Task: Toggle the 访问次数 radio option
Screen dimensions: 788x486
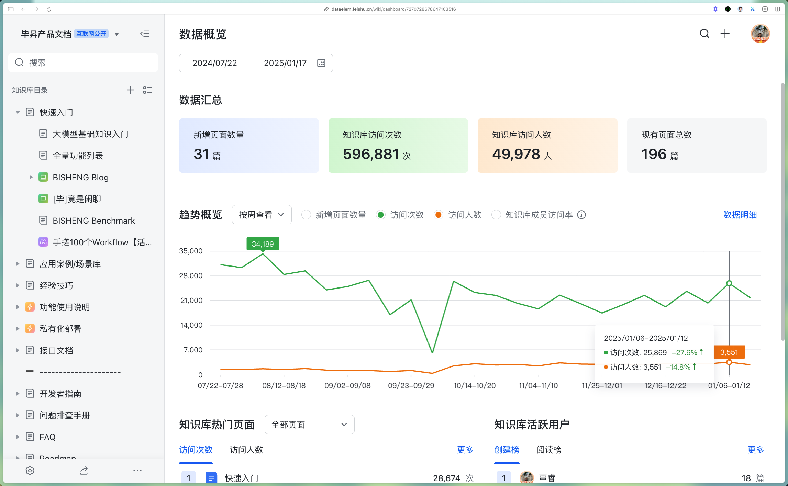Action: 381,215
